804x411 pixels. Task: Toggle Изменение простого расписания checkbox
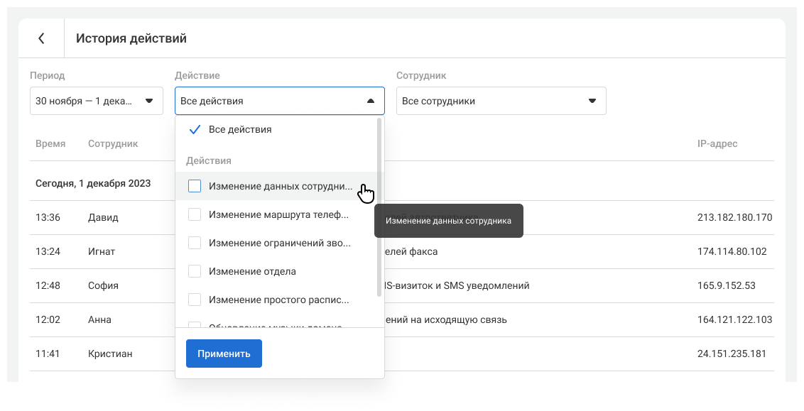click(195, 300)
